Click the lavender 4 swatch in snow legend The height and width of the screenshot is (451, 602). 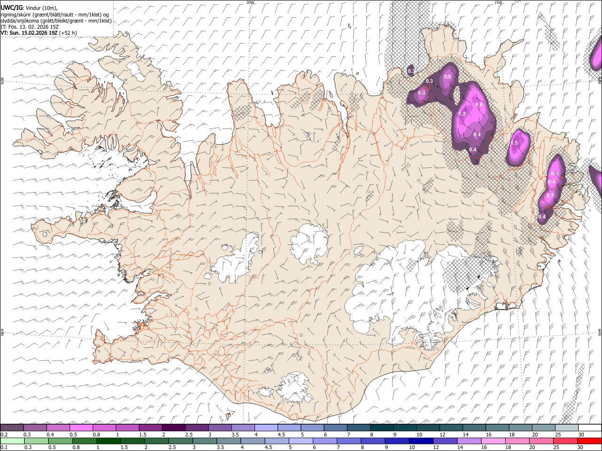pyautogui.click(x=266, y=428)
